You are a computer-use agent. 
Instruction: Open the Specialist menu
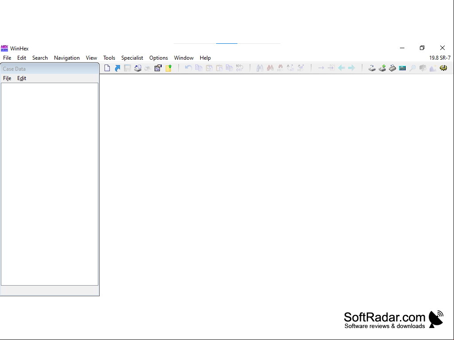(132, 58)
